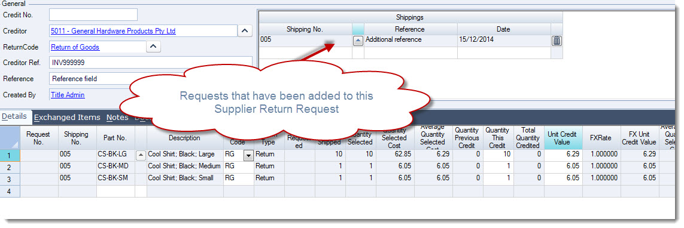The height and width of the screenshot is (228, 684).
Task: Open the General Hardware Products creditor link
Action: point(113,31)
